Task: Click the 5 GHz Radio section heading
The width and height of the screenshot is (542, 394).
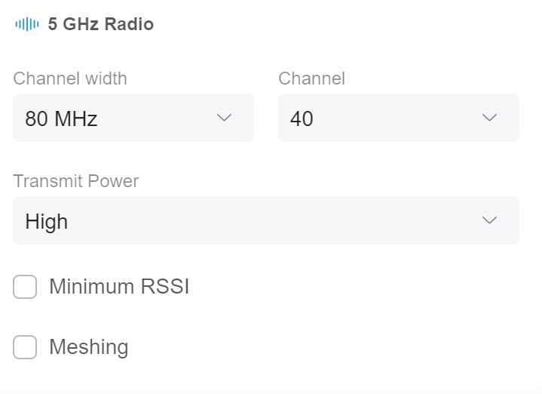Action: pyautogui.click(x=100, y=24)
